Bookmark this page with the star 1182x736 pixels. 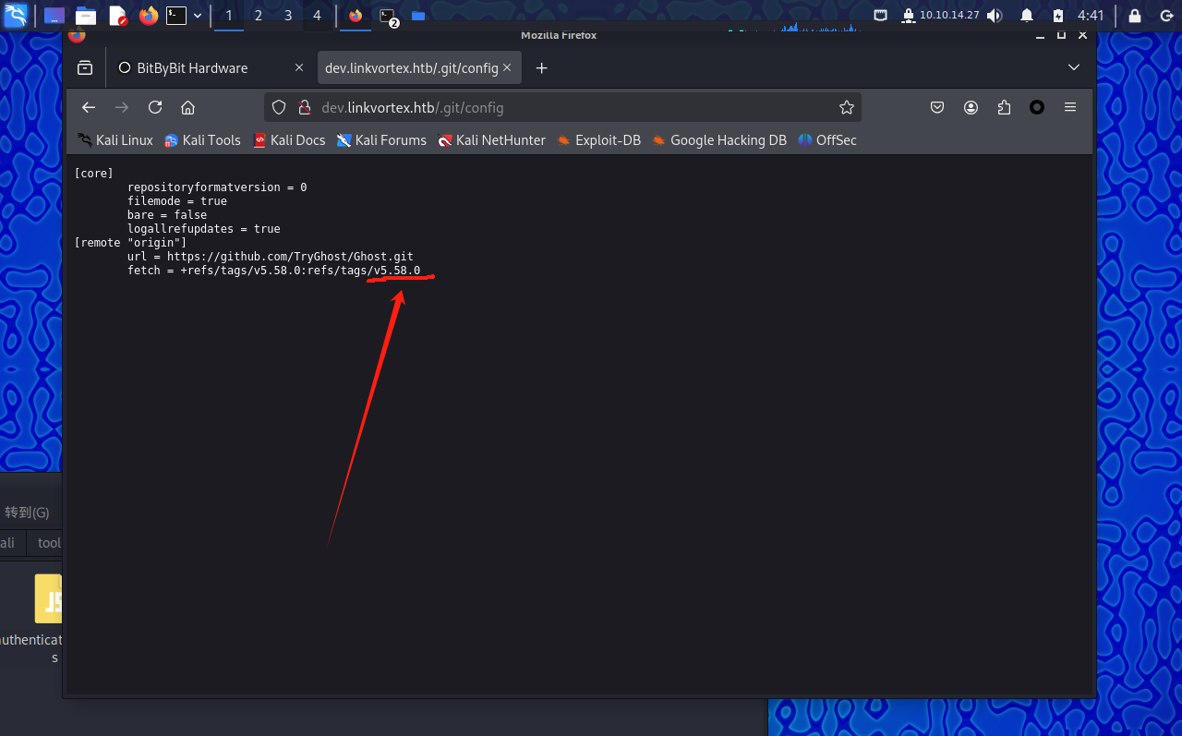pos(846,107)
